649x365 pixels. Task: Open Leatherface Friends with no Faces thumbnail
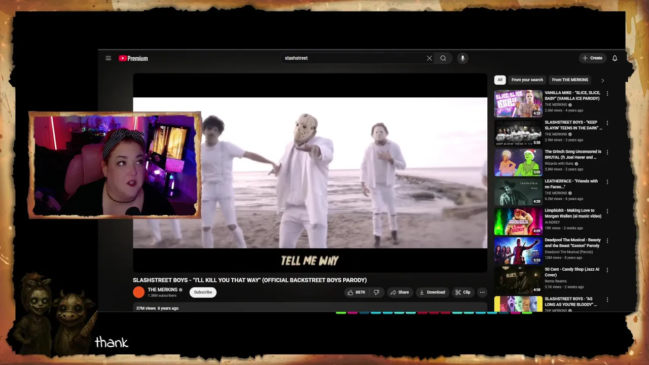click(x=518, y=192)
